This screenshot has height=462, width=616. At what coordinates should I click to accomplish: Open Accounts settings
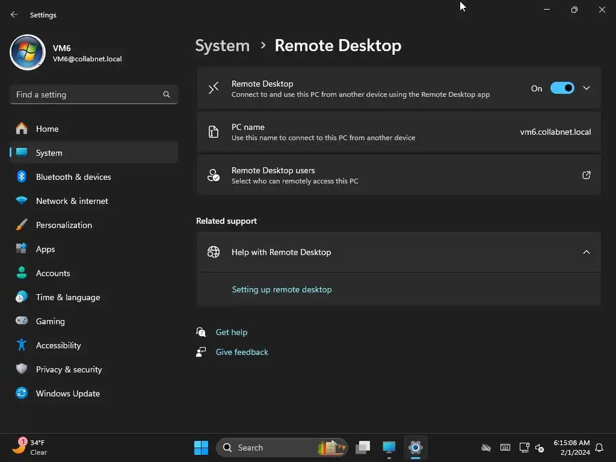(93, 273)
